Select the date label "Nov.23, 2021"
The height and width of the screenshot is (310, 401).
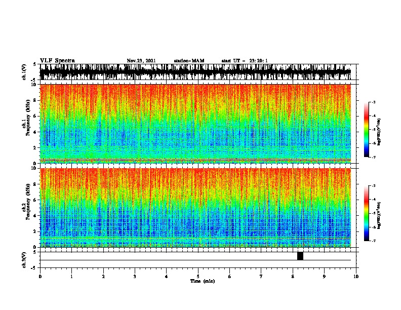pos(141,61)
